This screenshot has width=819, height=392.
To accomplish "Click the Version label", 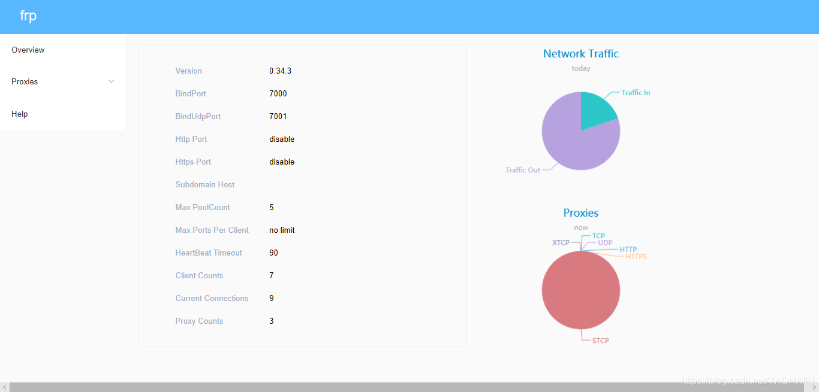I will click(189, 71).
